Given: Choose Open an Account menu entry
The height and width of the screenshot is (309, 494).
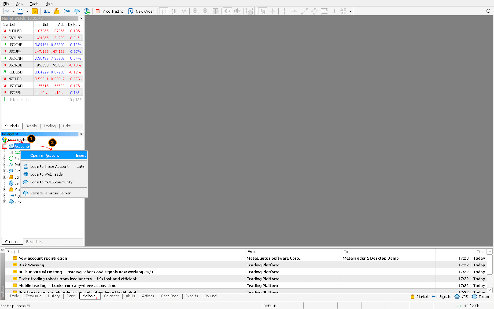Looking at the screenshot, I should [45, 155].
